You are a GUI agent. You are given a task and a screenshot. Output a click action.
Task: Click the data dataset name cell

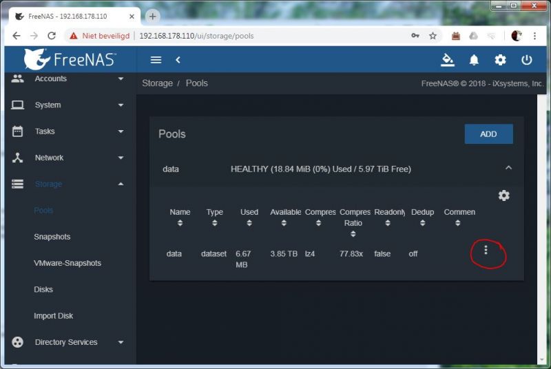(174, 253)
